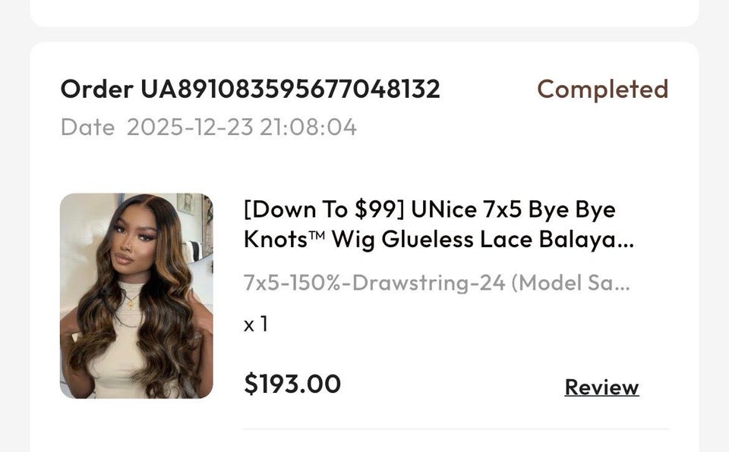Click the "[Down To $99]" promo text
Screen dimensions: 729x452
[x=323, y=209]
